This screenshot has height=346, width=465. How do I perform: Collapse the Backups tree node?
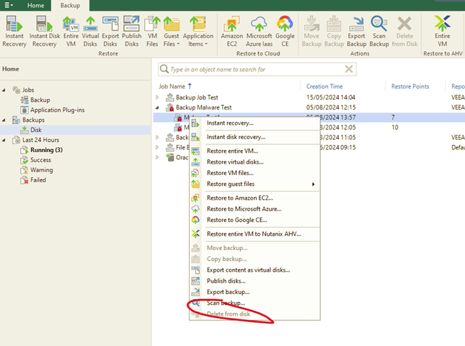[4, 120]
